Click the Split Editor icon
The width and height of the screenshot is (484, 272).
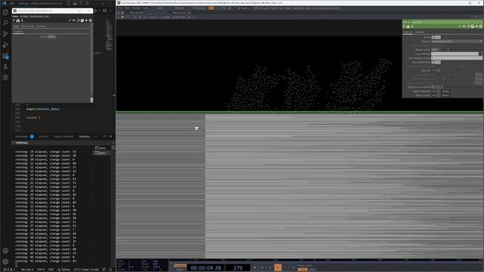coord(104,11)
